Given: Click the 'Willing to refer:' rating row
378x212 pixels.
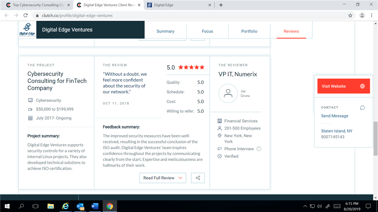Looking at the screenshot, I should 185,111.
